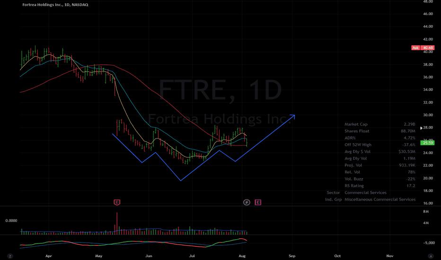The image size is (441, 260).
Task: Open the May earnings marker (red E flag)
Action: (x=117, y=202)
